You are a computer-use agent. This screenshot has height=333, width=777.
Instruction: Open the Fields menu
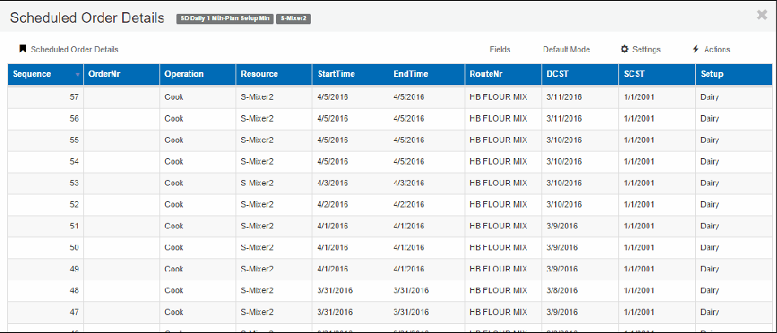[499, 49]
